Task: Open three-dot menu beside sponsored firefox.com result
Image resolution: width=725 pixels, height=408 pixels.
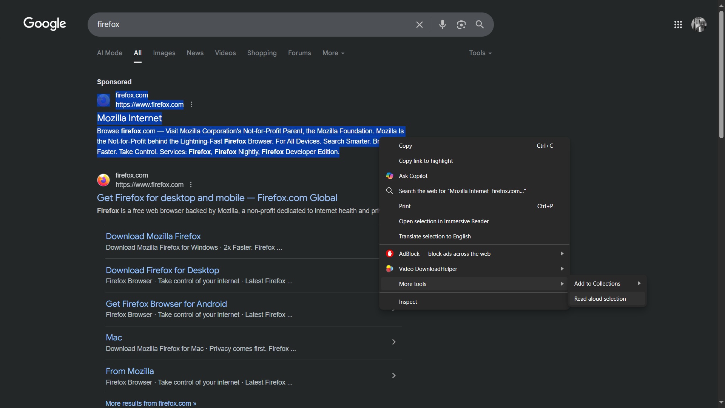Action: coord(191,105)
